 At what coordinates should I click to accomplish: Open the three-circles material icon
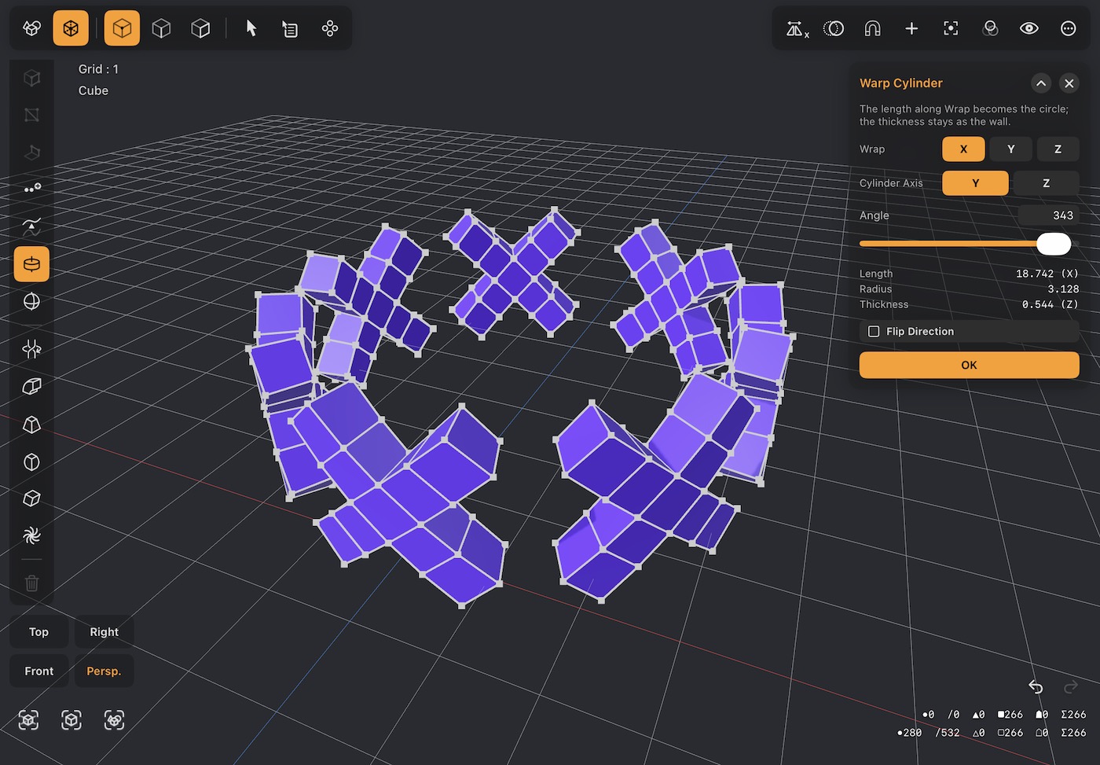pyautogui.click(x=990, y=28)
